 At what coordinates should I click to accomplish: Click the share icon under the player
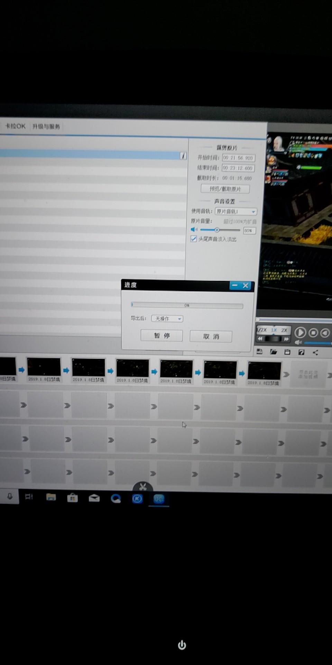[x=315, y=352]
